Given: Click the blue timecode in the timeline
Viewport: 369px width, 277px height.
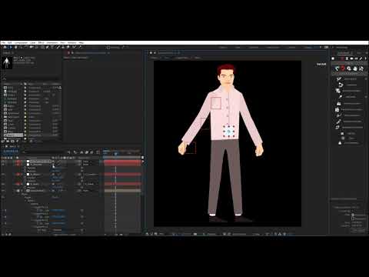Looking at the screenshot, I should (x=11, y=151).
